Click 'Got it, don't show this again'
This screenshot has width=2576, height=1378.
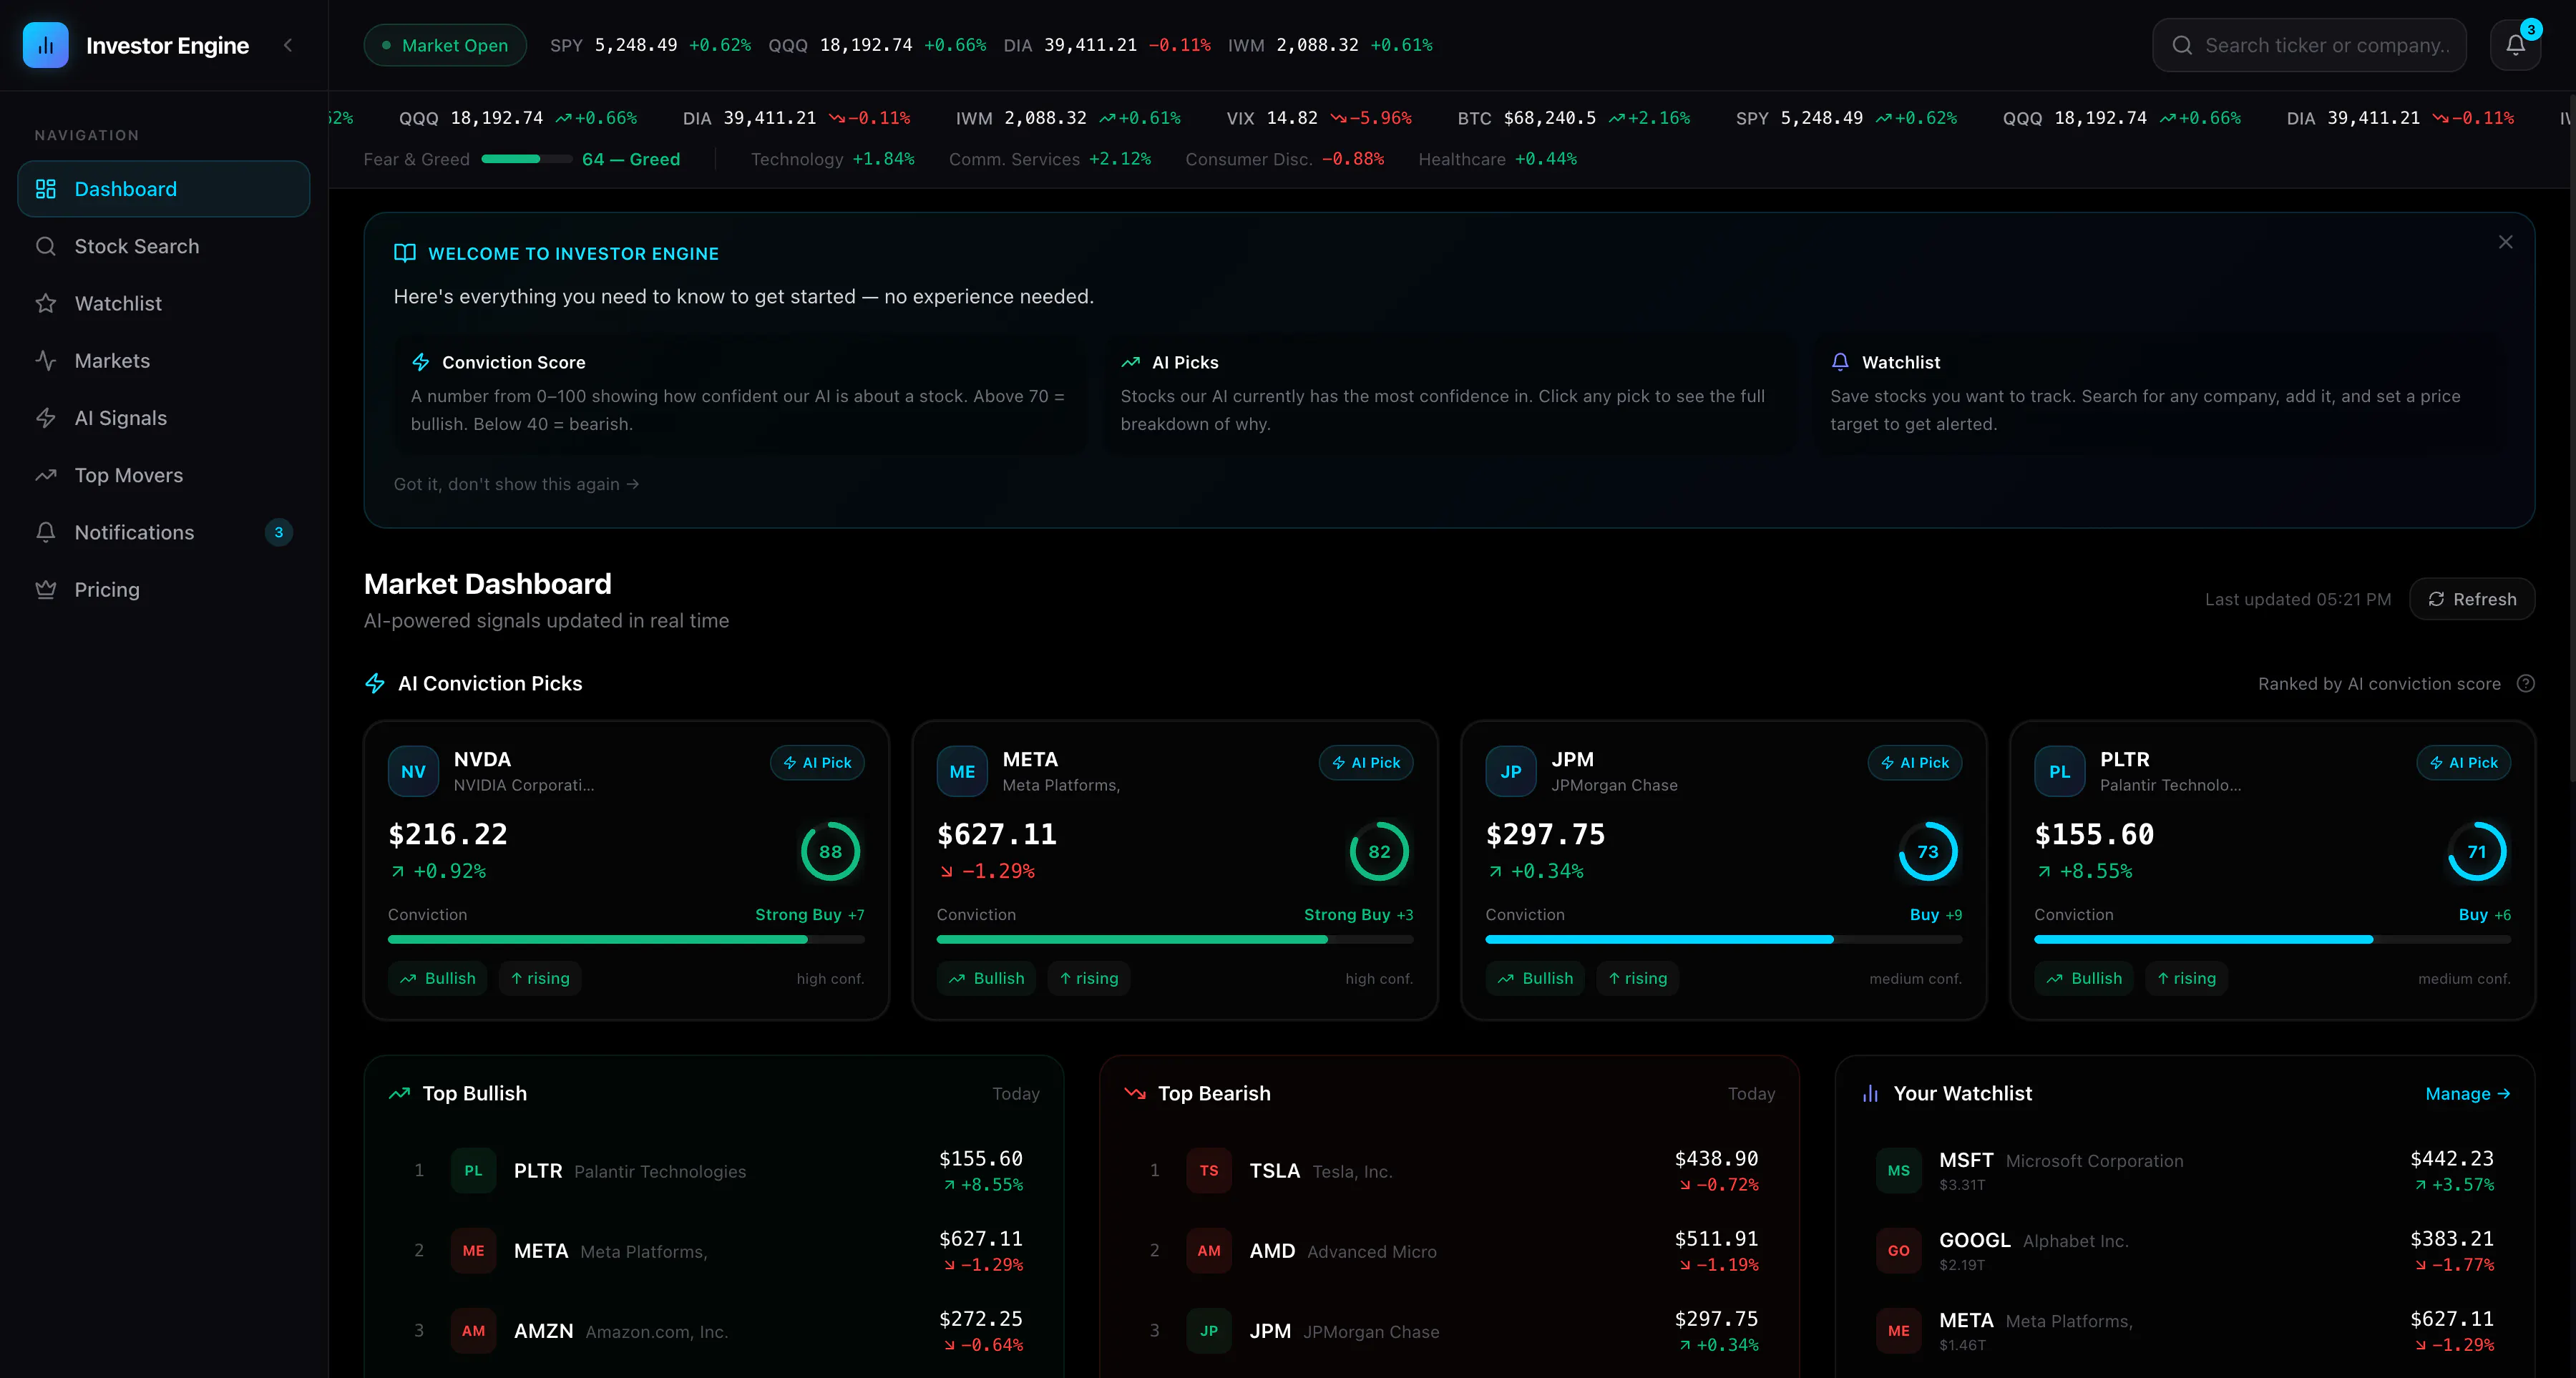pyautogui.click(x=516, y=484)
